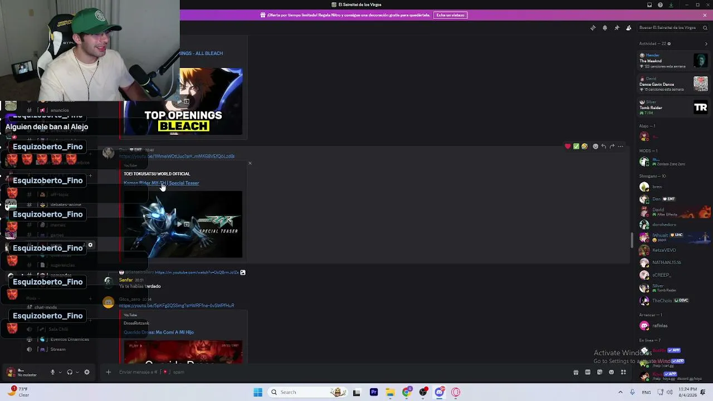The height and width of the screenshot is (401, 713).
Task: Open User Settings gear
Action: [87, 372]
